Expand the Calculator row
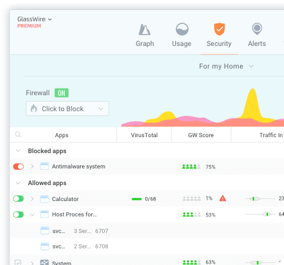284x265 pixels. (x=32, y=198)
